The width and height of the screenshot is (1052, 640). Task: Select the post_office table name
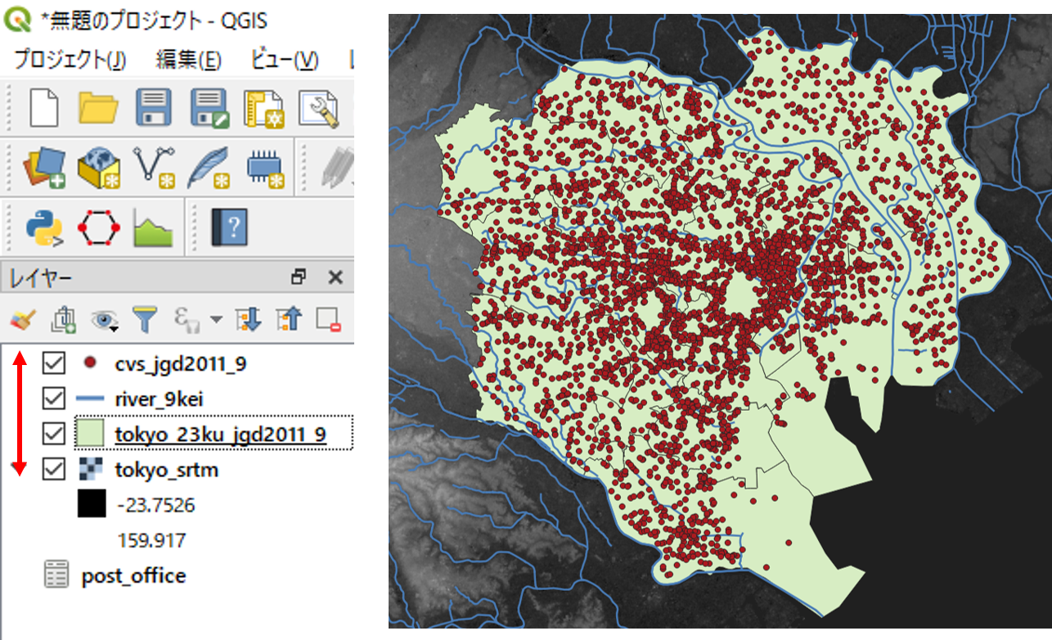click(134, 576)
